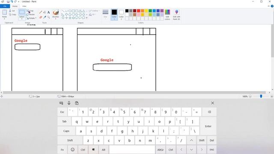Viewport: 274px width, 154px height.
Task: Choose the green color swatch
Action: 150,11
